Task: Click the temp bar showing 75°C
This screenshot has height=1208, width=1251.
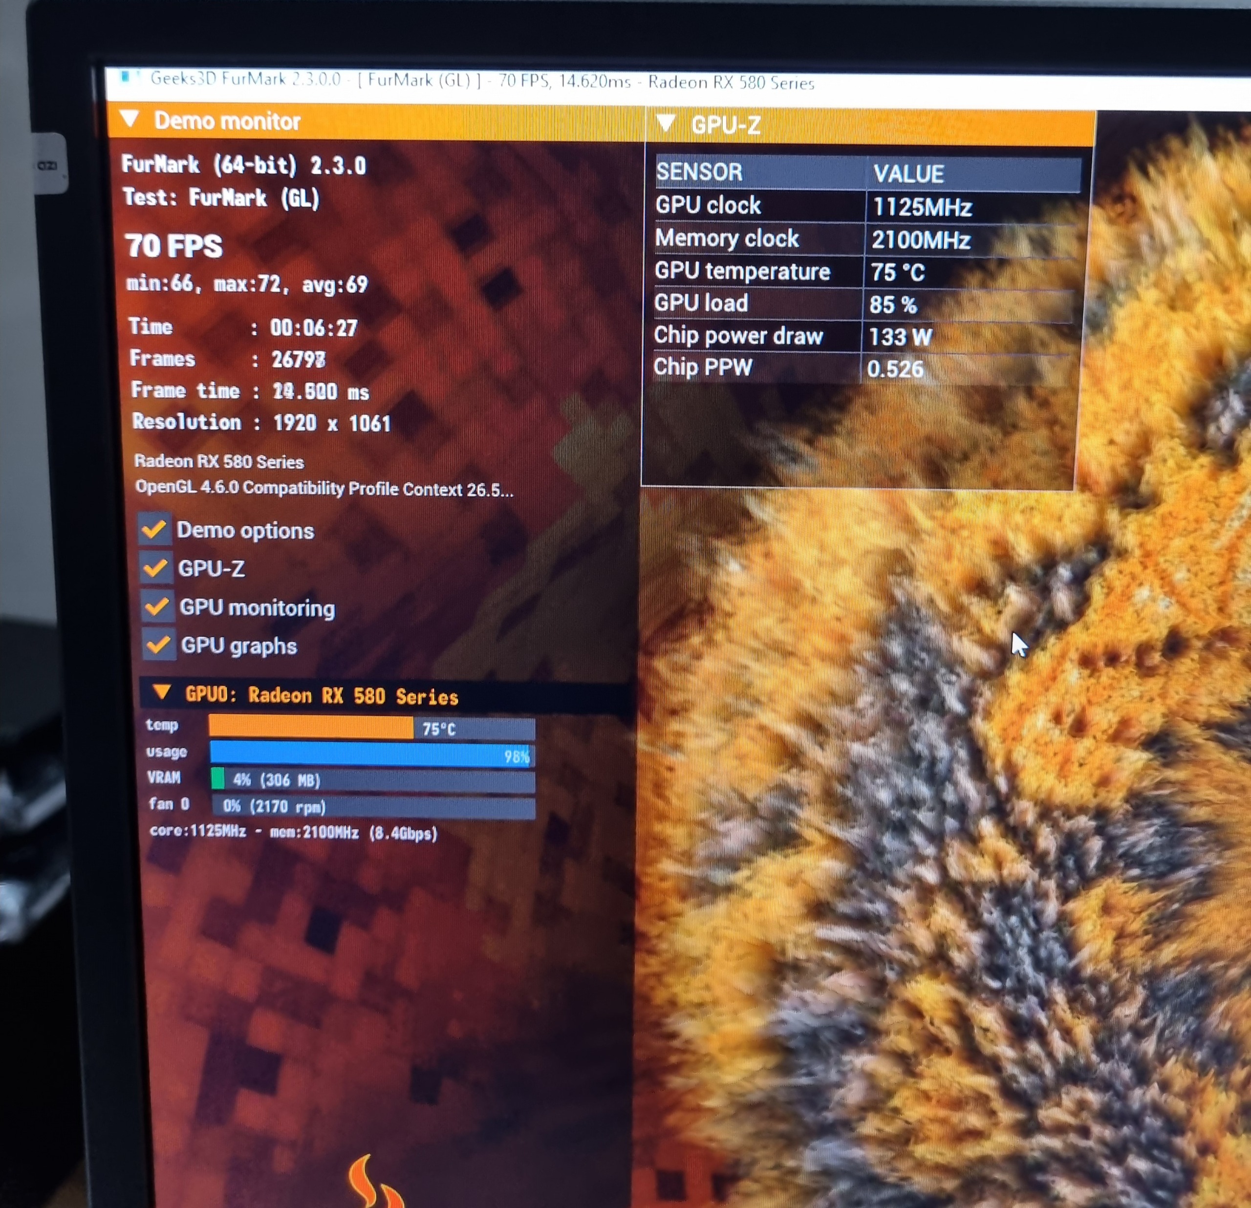Action: click(x=371, y=728)
